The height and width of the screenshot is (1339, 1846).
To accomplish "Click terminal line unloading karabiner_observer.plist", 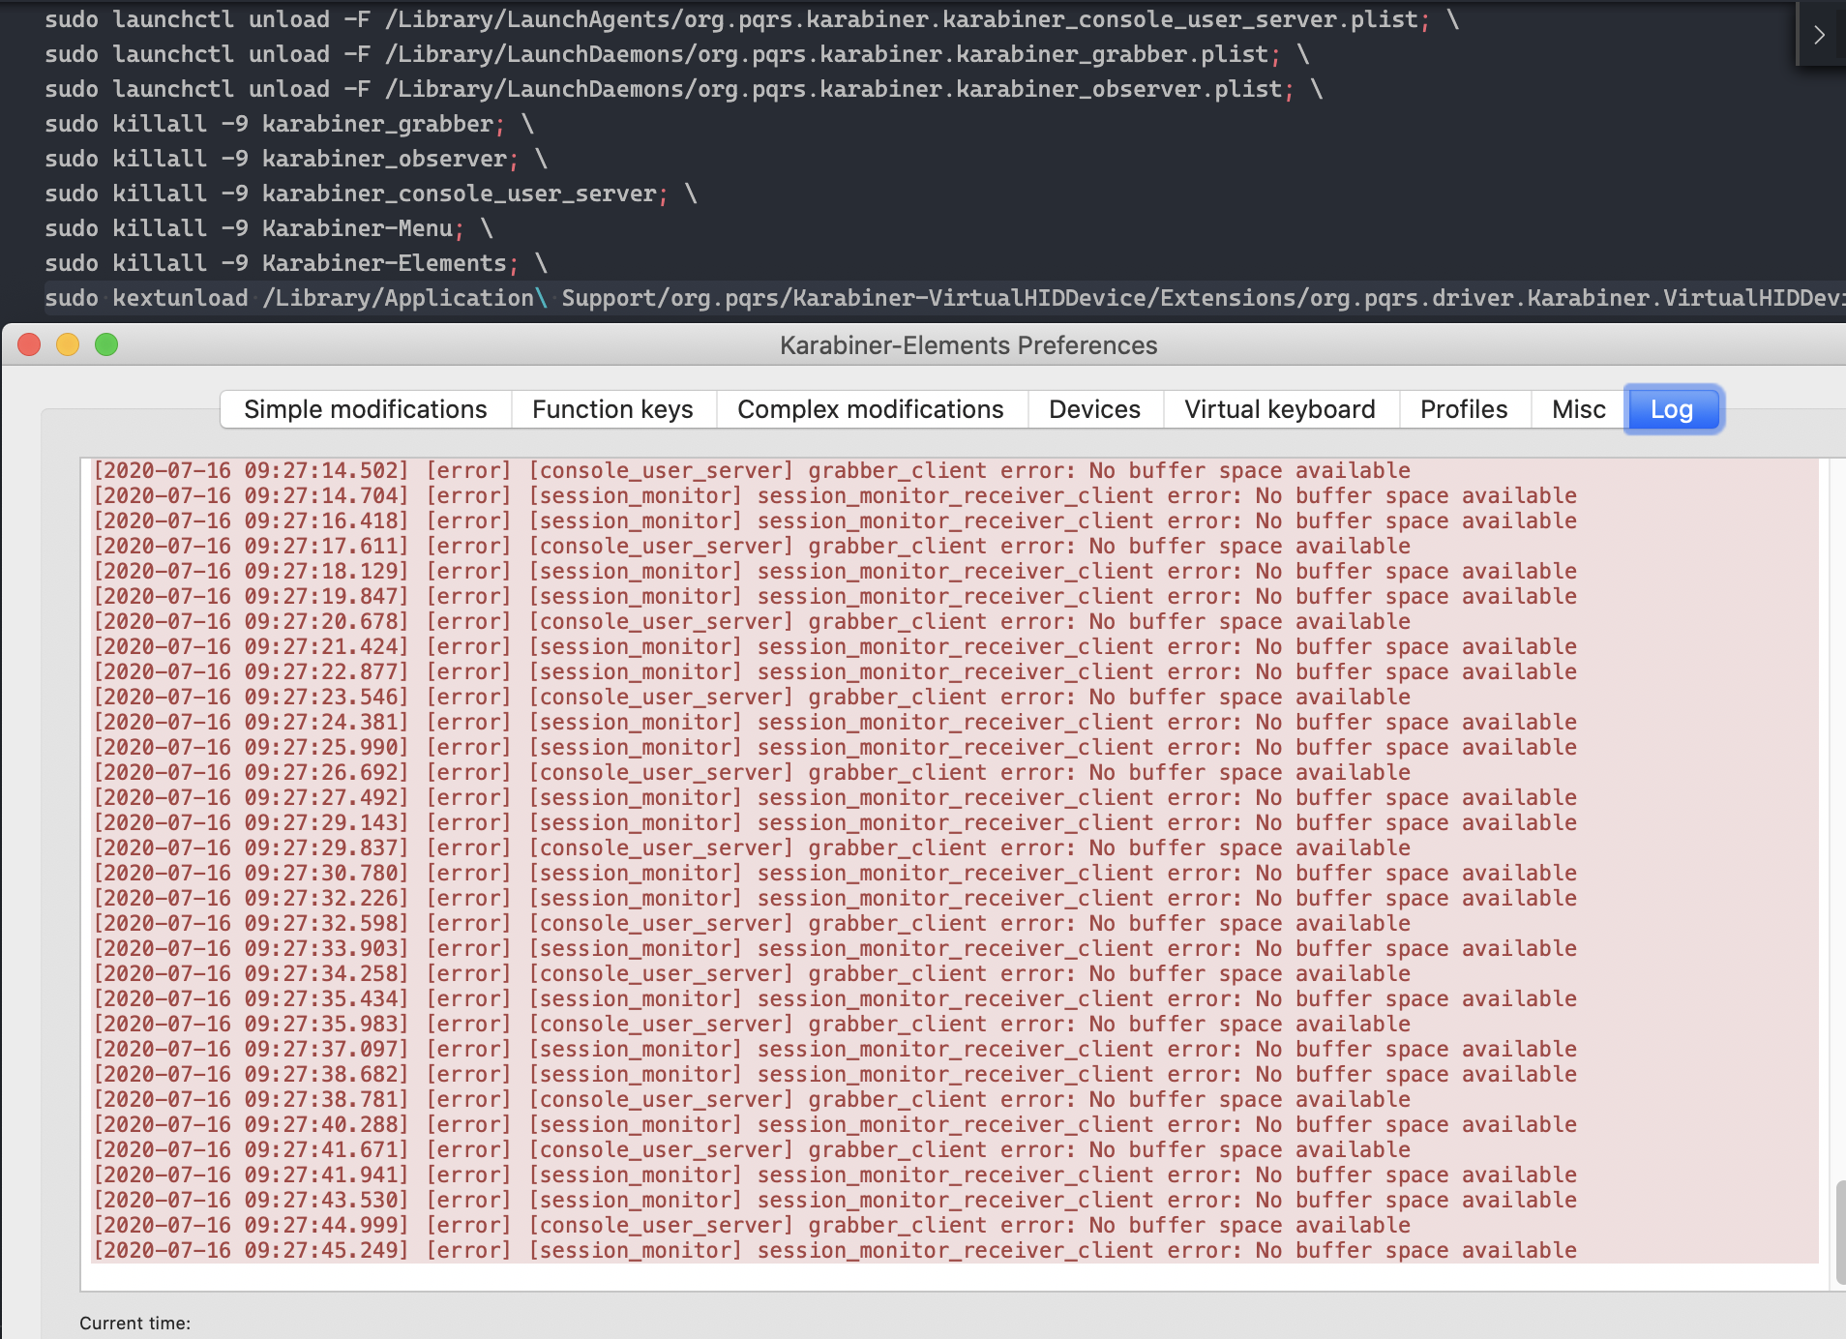I will (x=683, y=89).
